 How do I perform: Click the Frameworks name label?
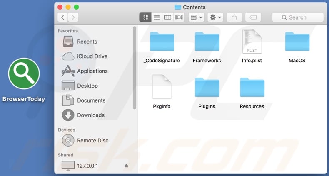tap(207, 61)
